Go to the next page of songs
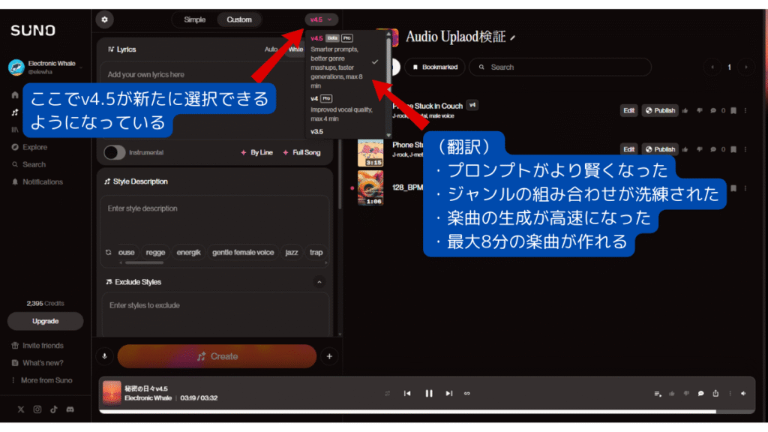 tap(746, 67)
